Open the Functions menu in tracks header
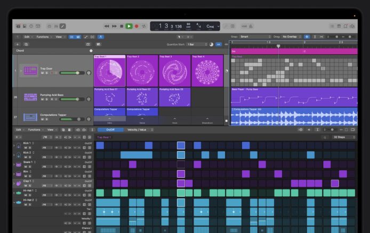 point(43,37)
